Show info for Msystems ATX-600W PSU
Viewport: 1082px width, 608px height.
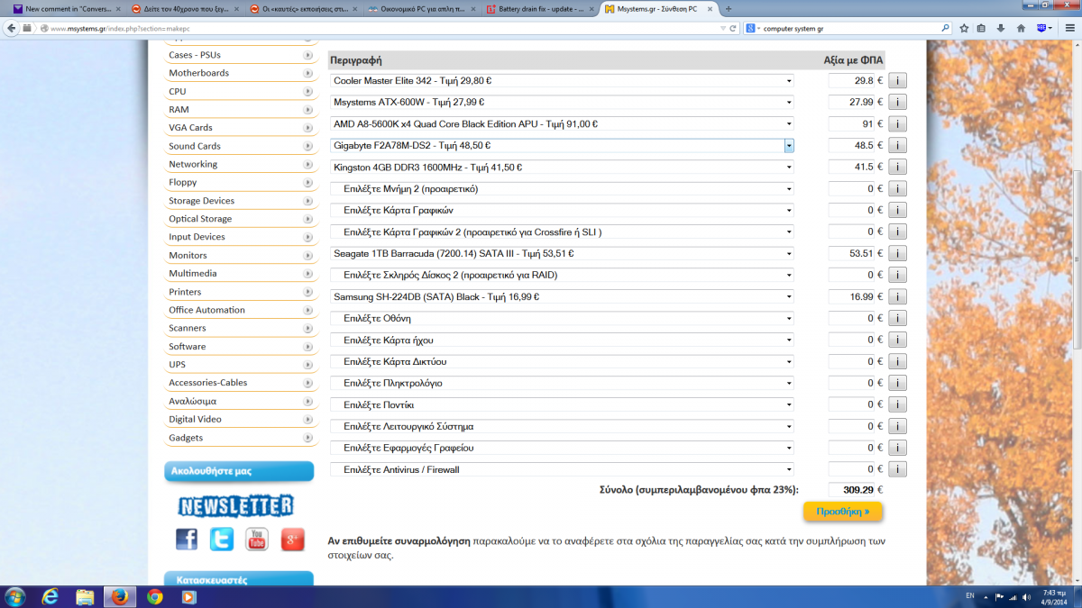897,102
